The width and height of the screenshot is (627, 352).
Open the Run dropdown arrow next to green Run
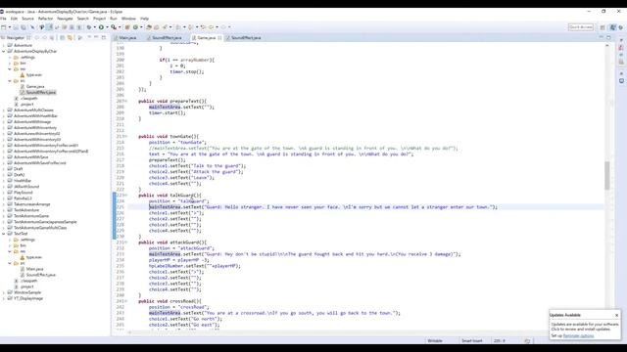coord(107,27)
